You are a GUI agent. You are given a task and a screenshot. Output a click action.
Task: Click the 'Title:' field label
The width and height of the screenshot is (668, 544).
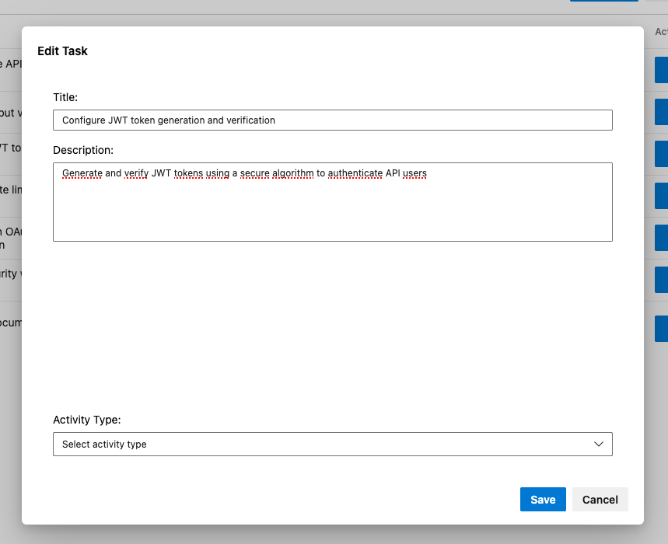(65, 97)
